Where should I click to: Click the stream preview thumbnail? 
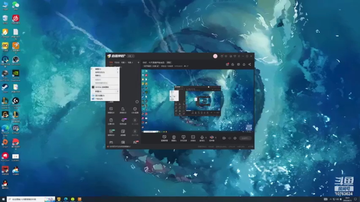[198, 100]
